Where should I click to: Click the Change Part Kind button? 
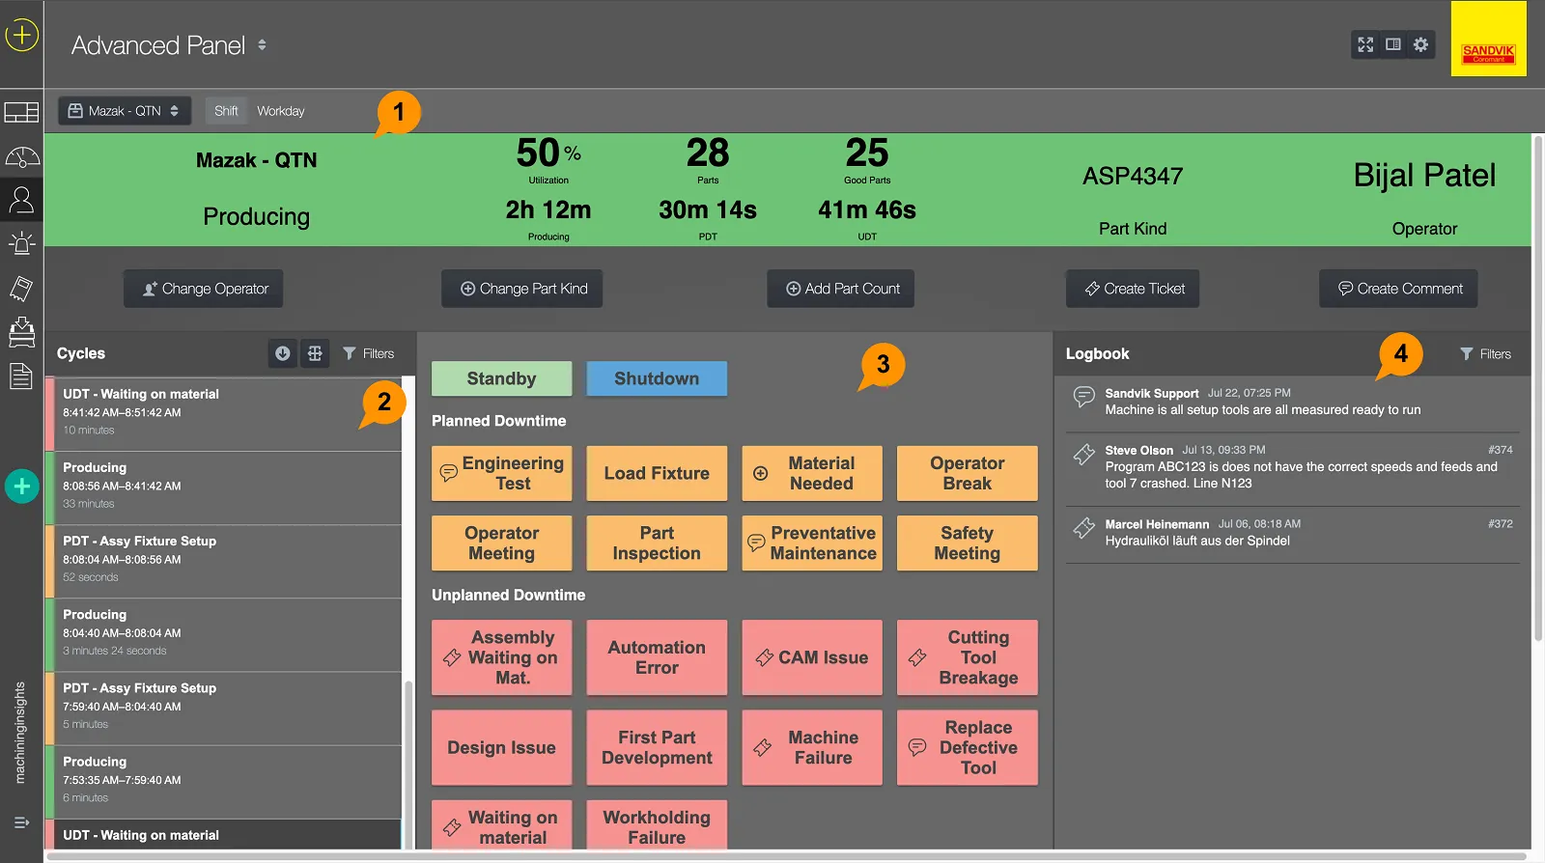[522, 289]
